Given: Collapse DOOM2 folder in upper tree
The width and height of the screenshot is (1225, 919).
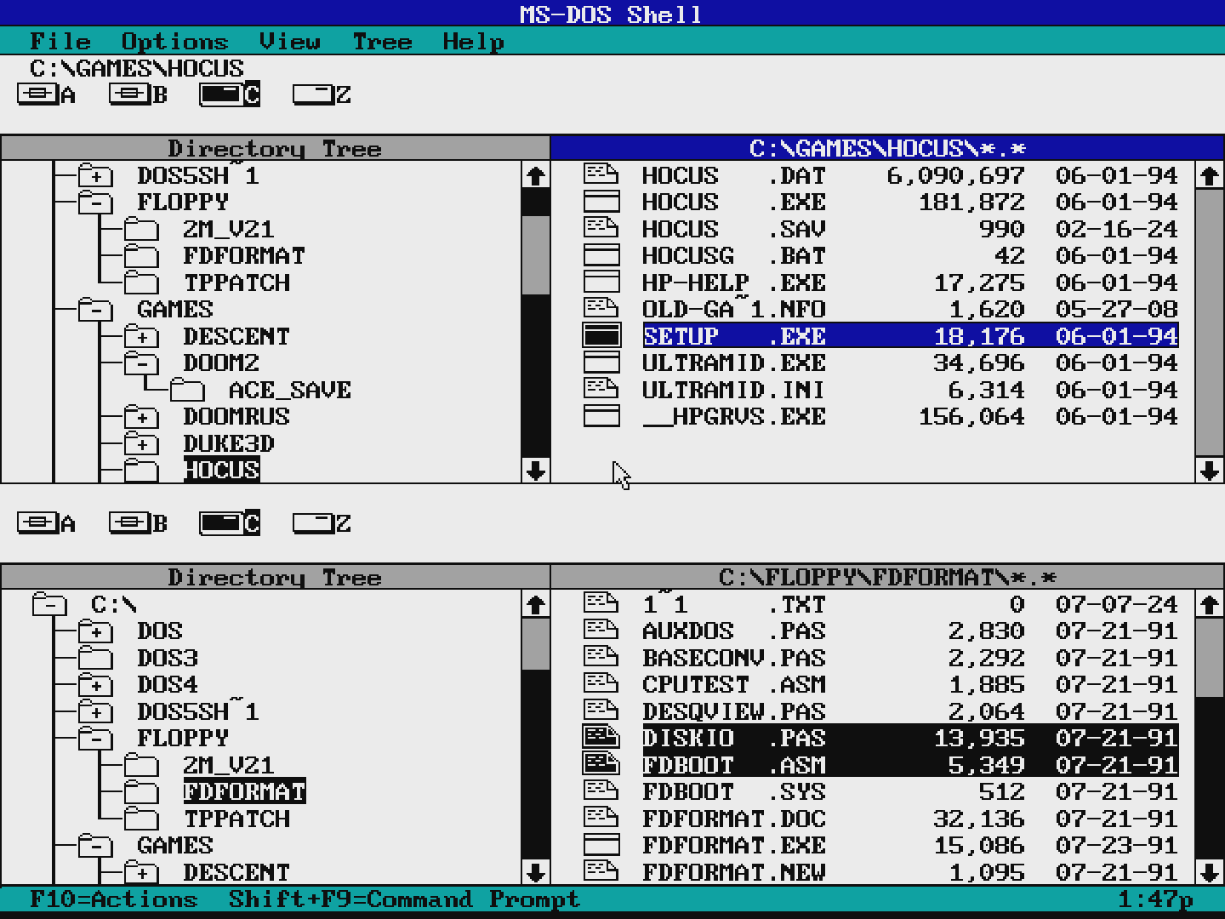Looking at the screenshot, I should click(x=141, y=362).
